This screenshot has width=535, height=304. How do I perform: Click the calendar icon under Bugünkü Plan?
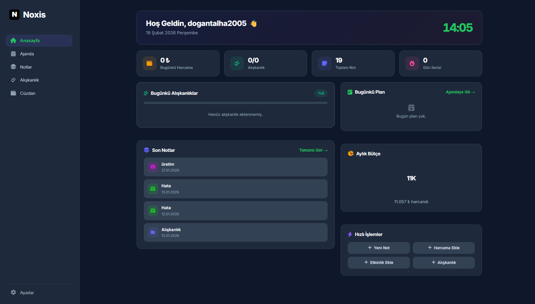pyautogui.click(x=411, y=107)
